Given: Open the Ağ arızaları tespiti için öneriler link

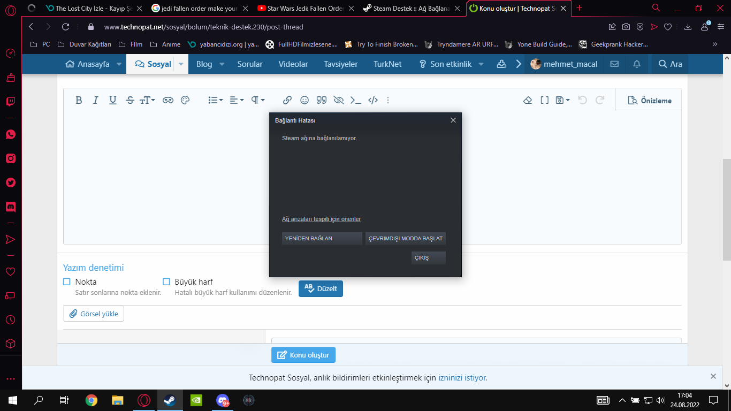Looking at the screenshot, I should (322, 219).
